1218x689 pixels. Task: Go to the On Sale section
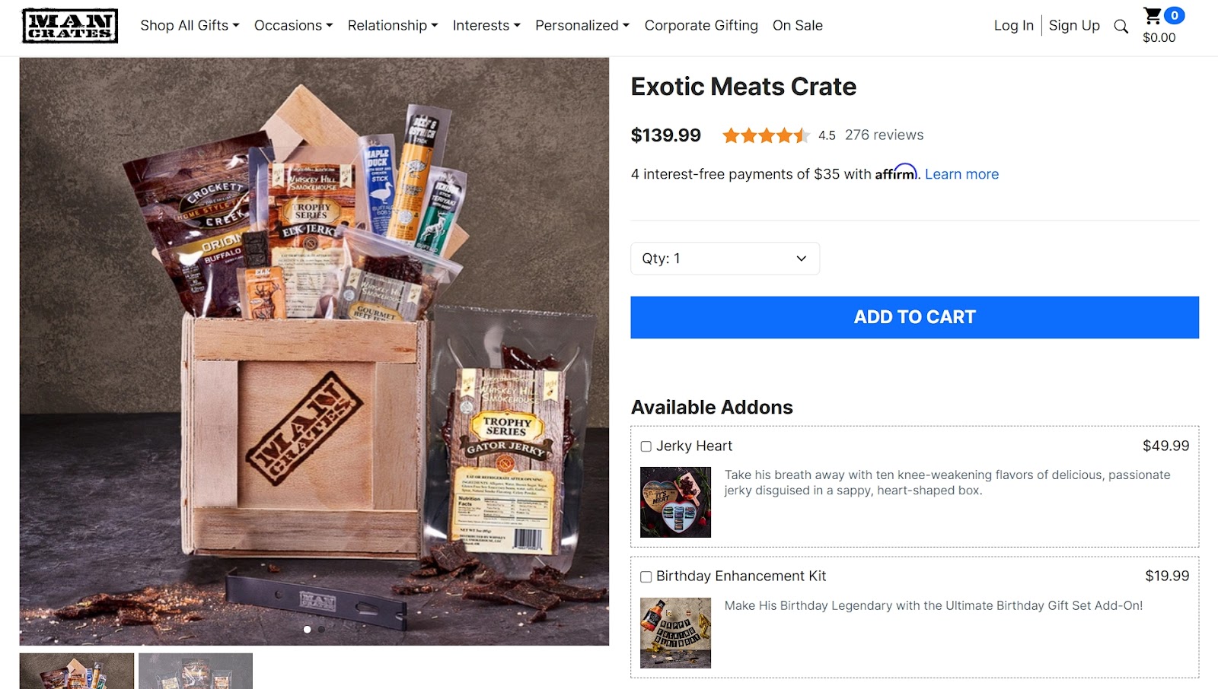(x=798, y=25)
